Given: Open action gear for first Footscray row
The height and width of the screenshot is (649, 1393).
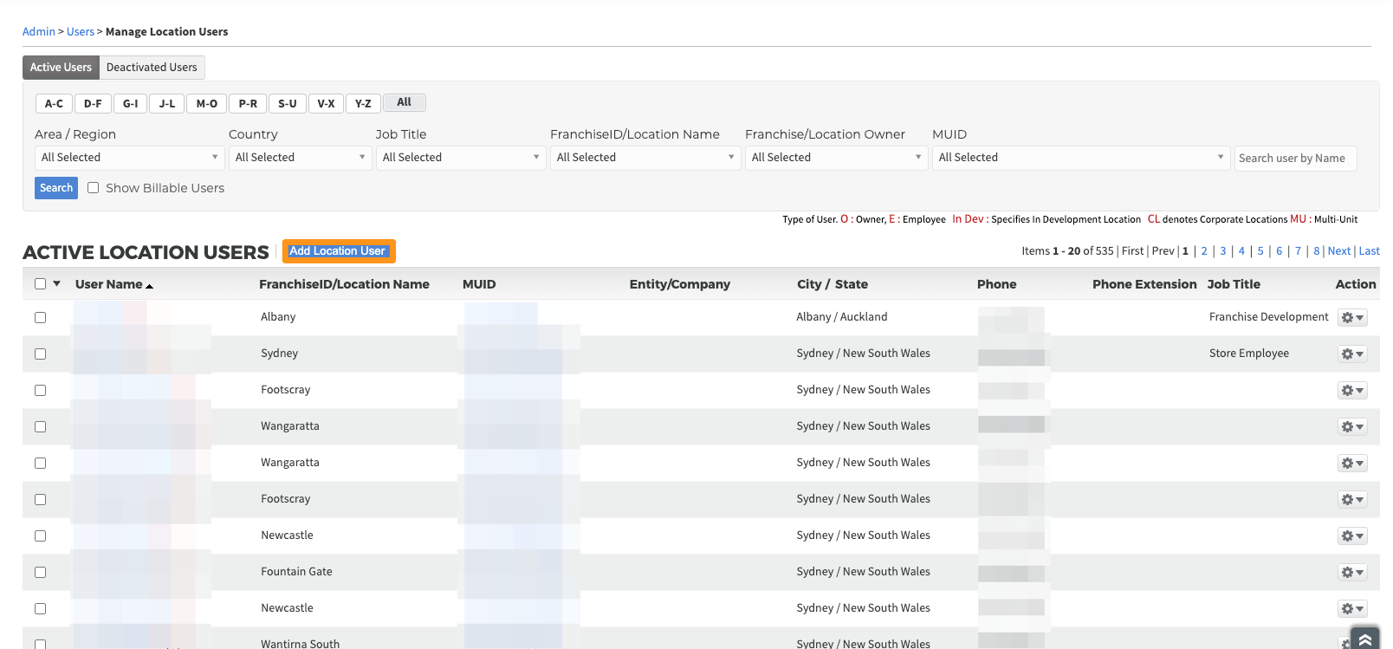Looking at the screenshot, I should tap(1352, 391).
